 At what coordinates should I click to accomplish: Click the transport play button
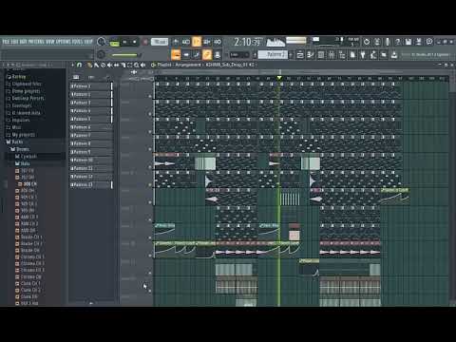pyautogui.click(x=125, y=42)
